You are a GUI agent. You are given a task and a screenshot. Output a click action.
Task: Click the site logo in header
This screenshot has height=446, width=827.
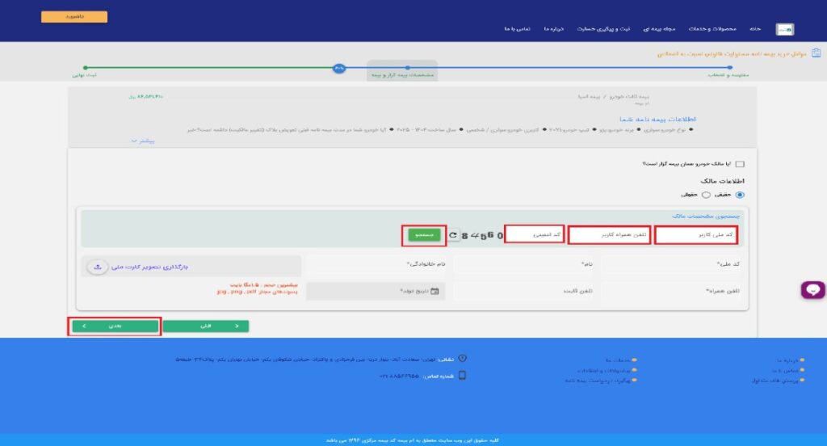point(784,29)
